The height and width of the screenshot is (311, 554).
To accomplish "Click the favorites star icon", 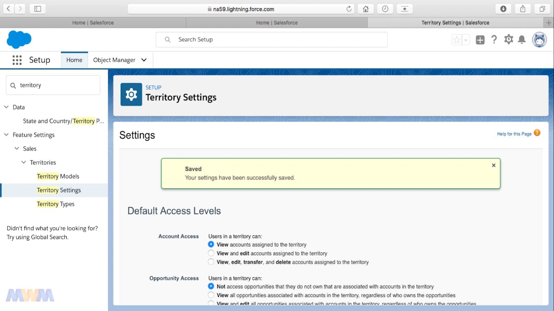I will click(457, 40).
